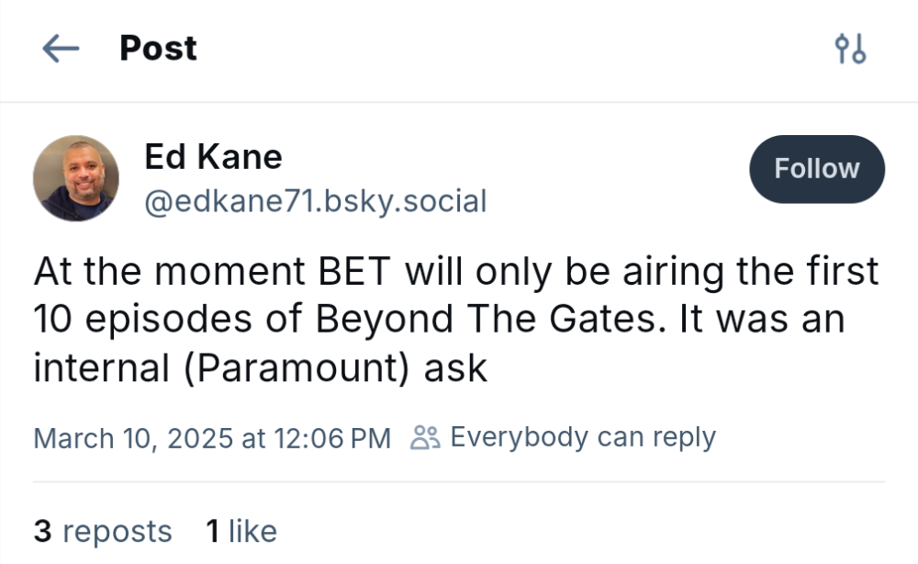This screenshot has height=564, width=918.
Task: Open the @edkane71.bsky.social handle
Action: pyautogui.click(x=315, y=200)
